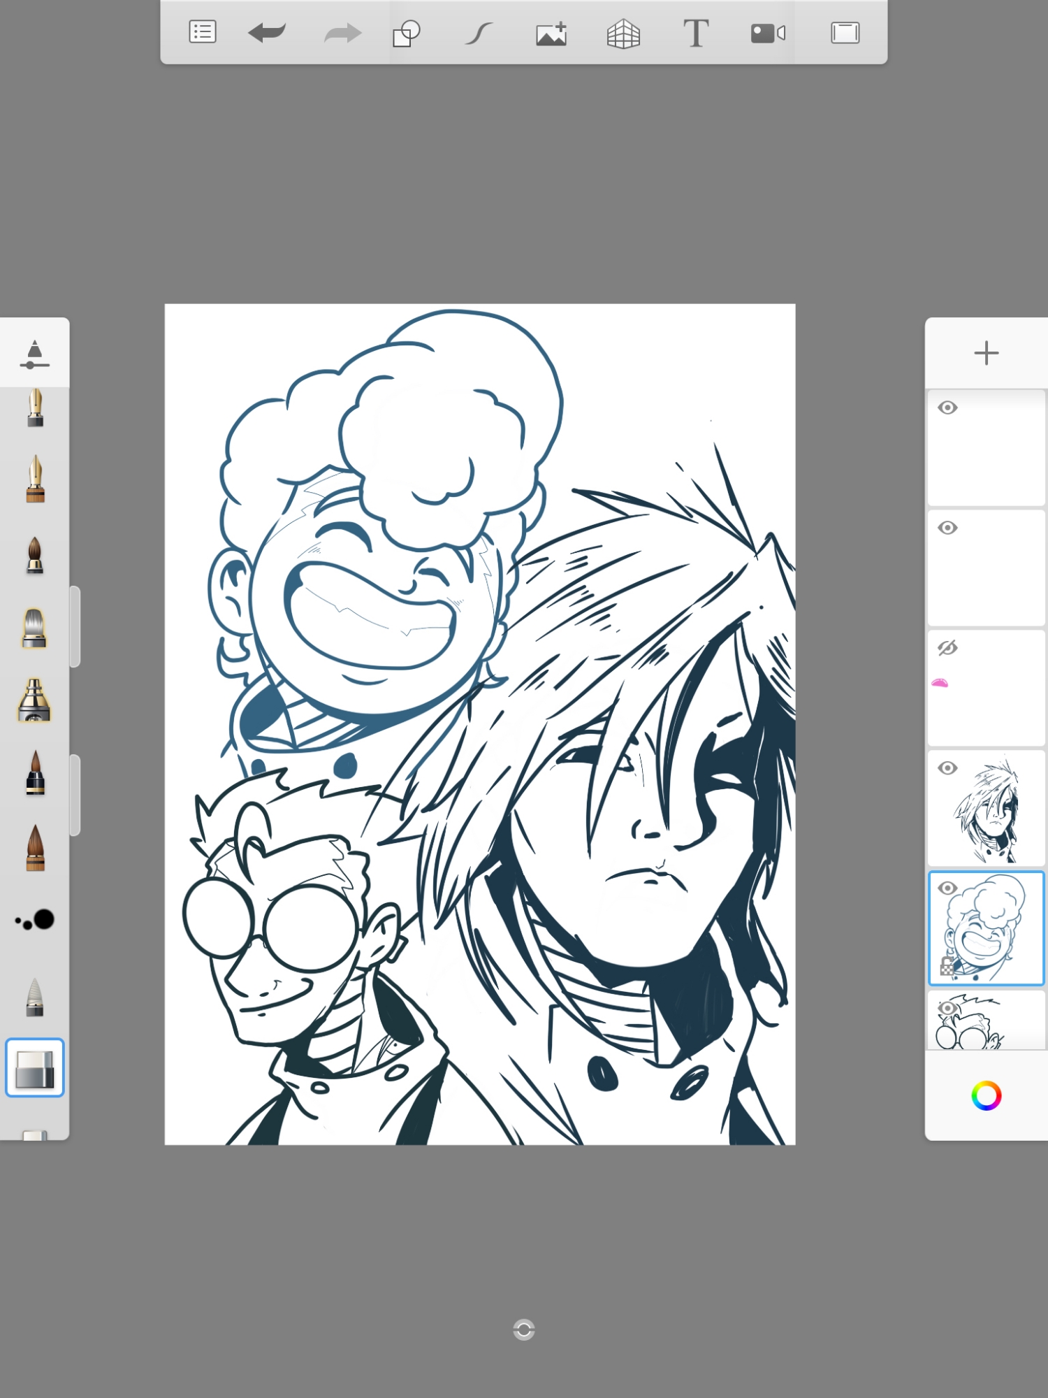The image size is (1048, 1398).
Task: Open brush properties at palette top
Action: pos(34,354)
